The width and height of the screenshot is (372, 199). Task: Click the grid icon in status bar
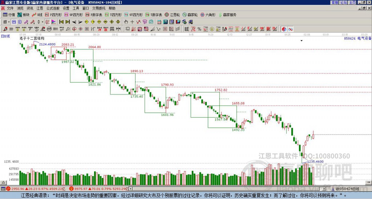(x=3, y=189)
